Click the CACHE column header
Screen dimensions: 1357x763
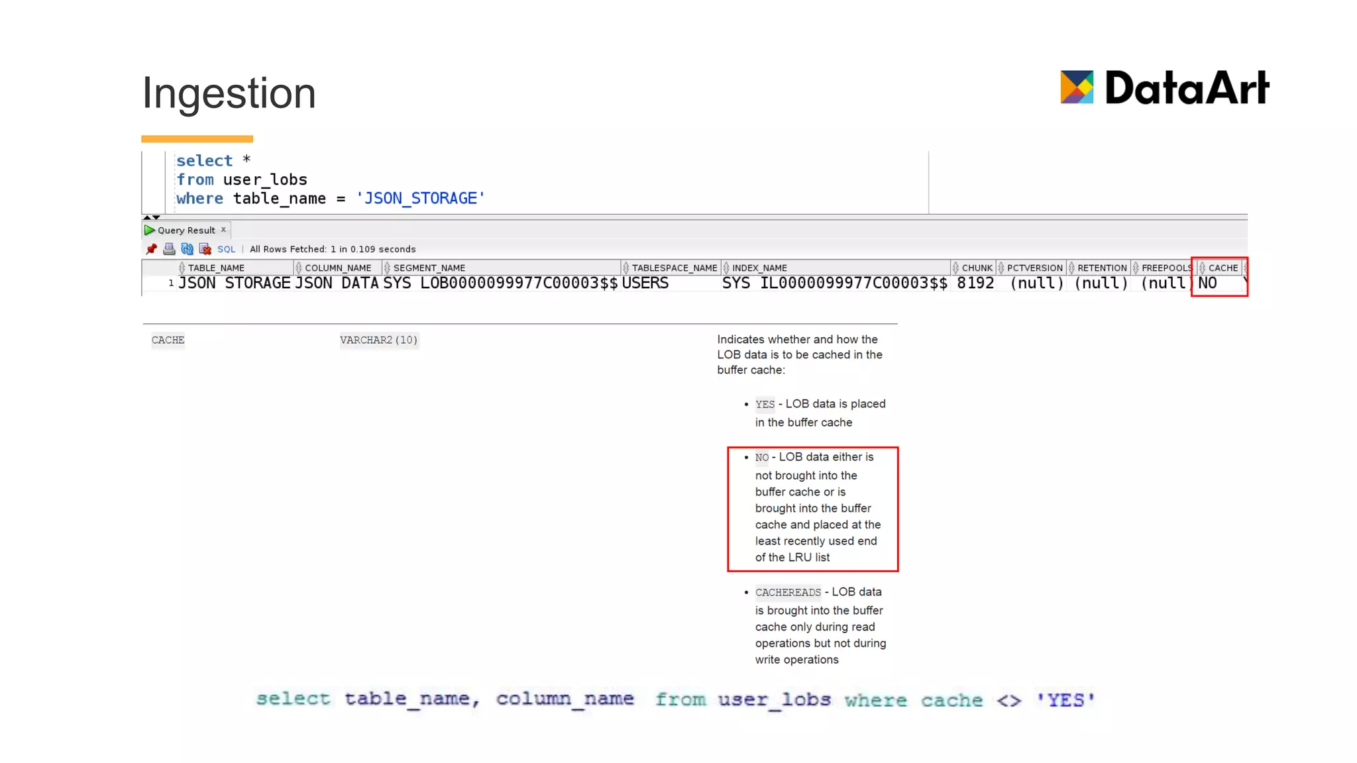(x=1222, y=268)
